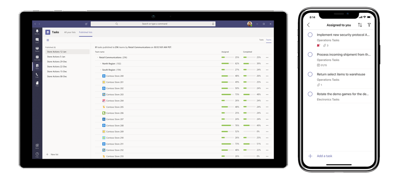Viewport: 401px width, 182px height.
Task: Open the Contoso Store 289 row
Action: pyautogui.click(x=183, y=131)
